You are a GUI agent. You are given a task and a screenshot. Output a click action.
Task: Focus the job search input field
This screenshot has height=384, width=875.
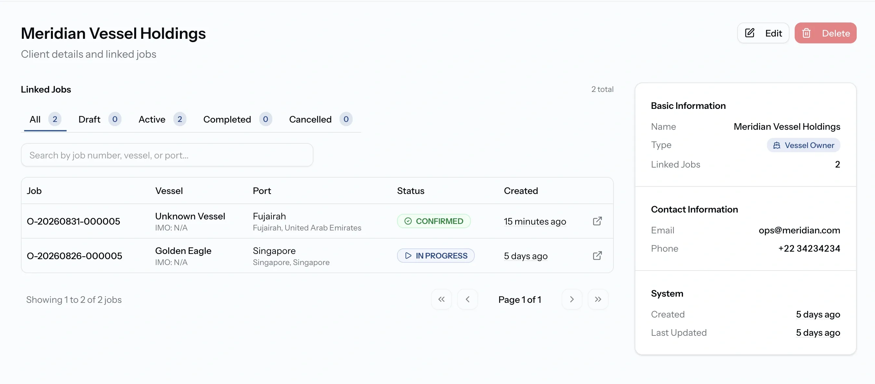(x=167, y=155)
